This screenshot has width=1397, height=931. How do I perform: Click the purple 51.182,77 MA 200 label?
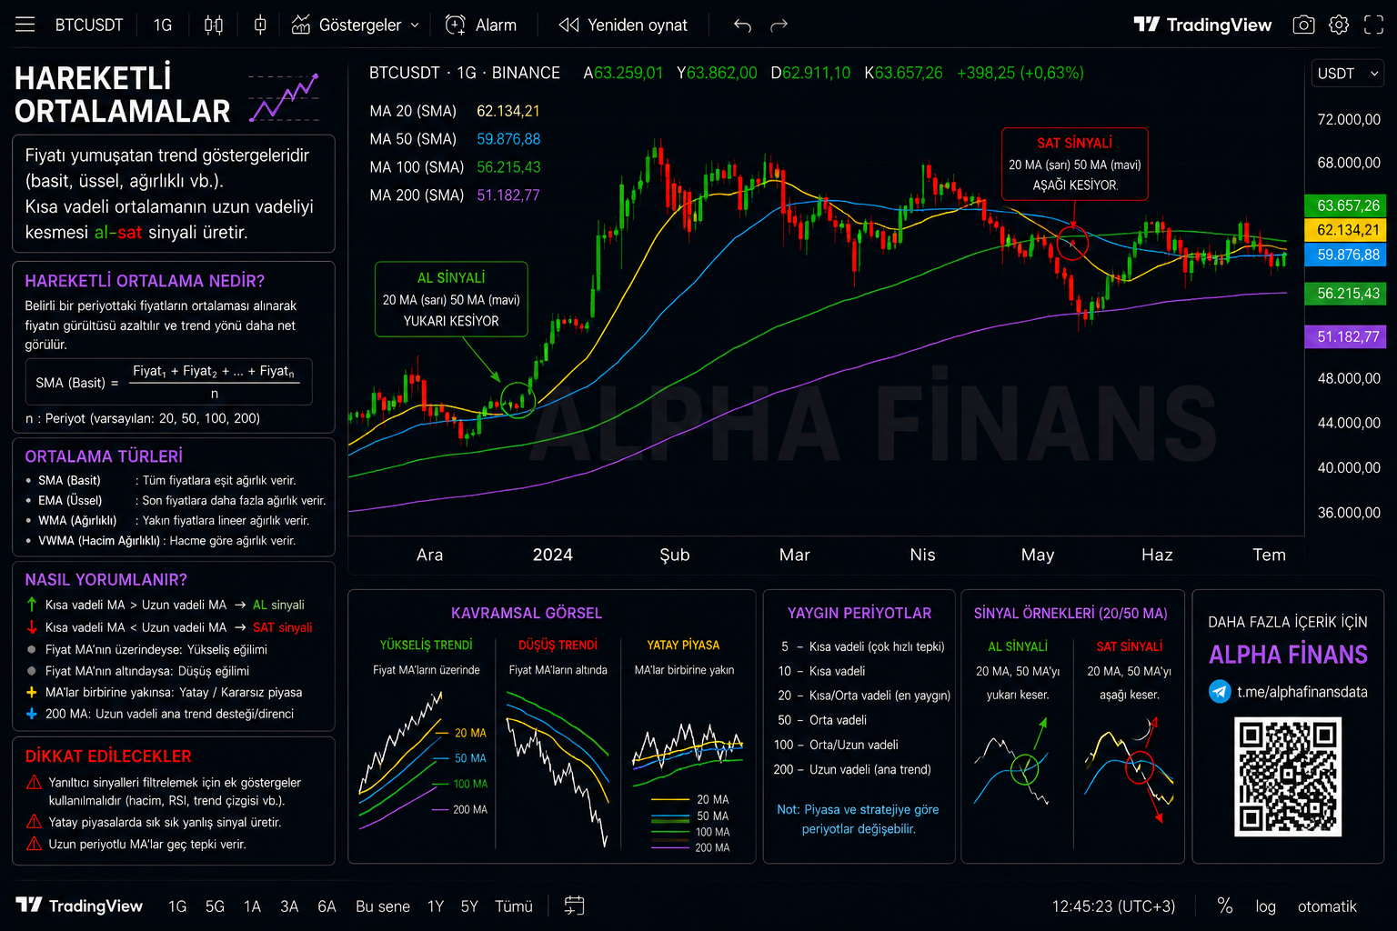click(x=1345, y=337)
